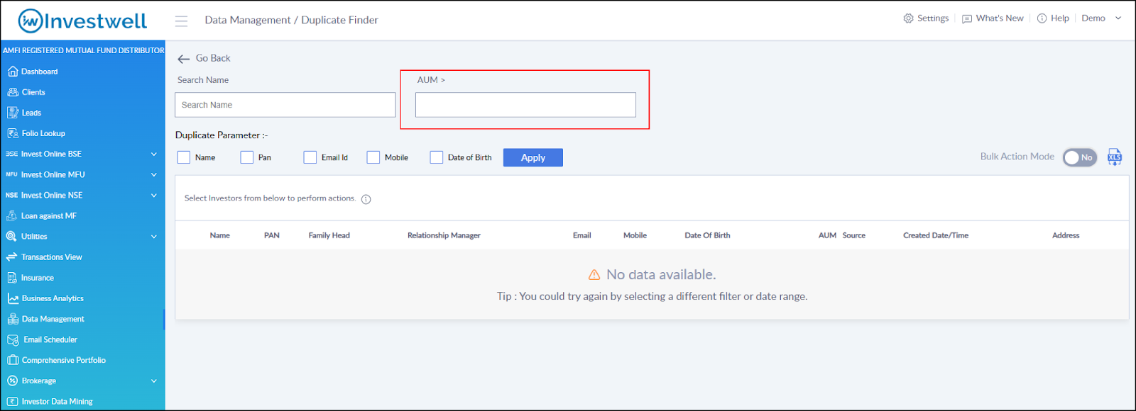The width and height of the screenshot is (1136, 411).
Task: Click the Date Of Birth column header
Action: (x=707, y=235)
